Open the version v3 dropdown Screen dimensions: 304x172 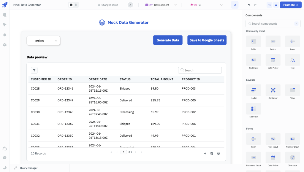221,5
